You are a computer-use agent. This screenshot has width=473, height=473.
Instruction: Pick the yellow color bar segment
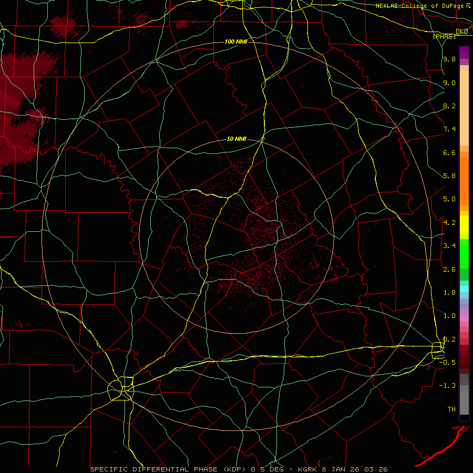click(x=464, y=225)
